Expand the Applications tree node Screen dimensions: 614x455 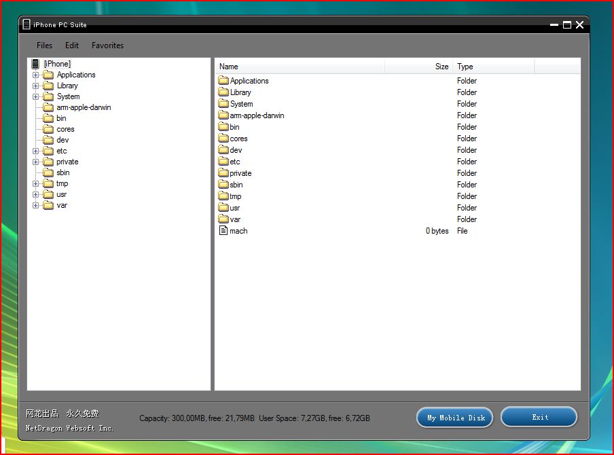pyautogui.click(x=35, y=75)
